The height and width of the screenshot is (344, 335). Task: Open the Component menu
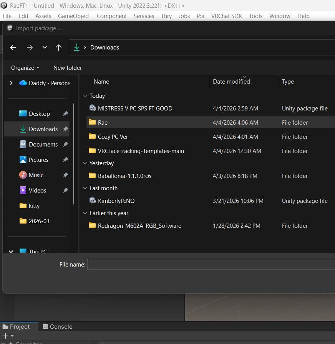112,16
